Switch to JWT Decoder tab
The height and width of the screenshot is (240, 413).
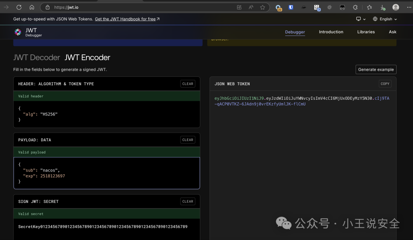pos(37,57)
